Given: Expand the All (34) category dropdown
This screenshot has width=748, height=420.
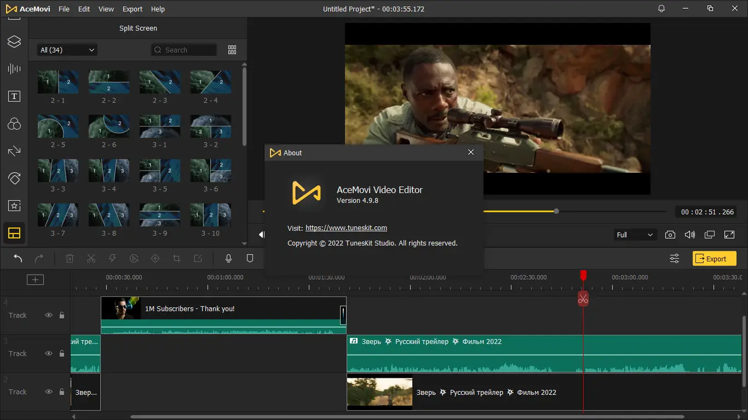Looking at the screenshot, I should point(67,50).
